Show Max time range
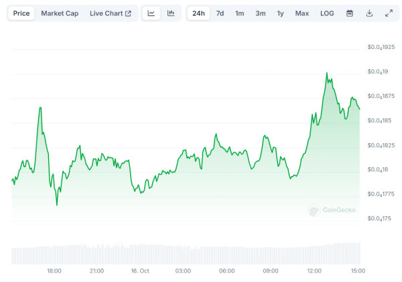The image size is (402, 282). click(302, 13)
